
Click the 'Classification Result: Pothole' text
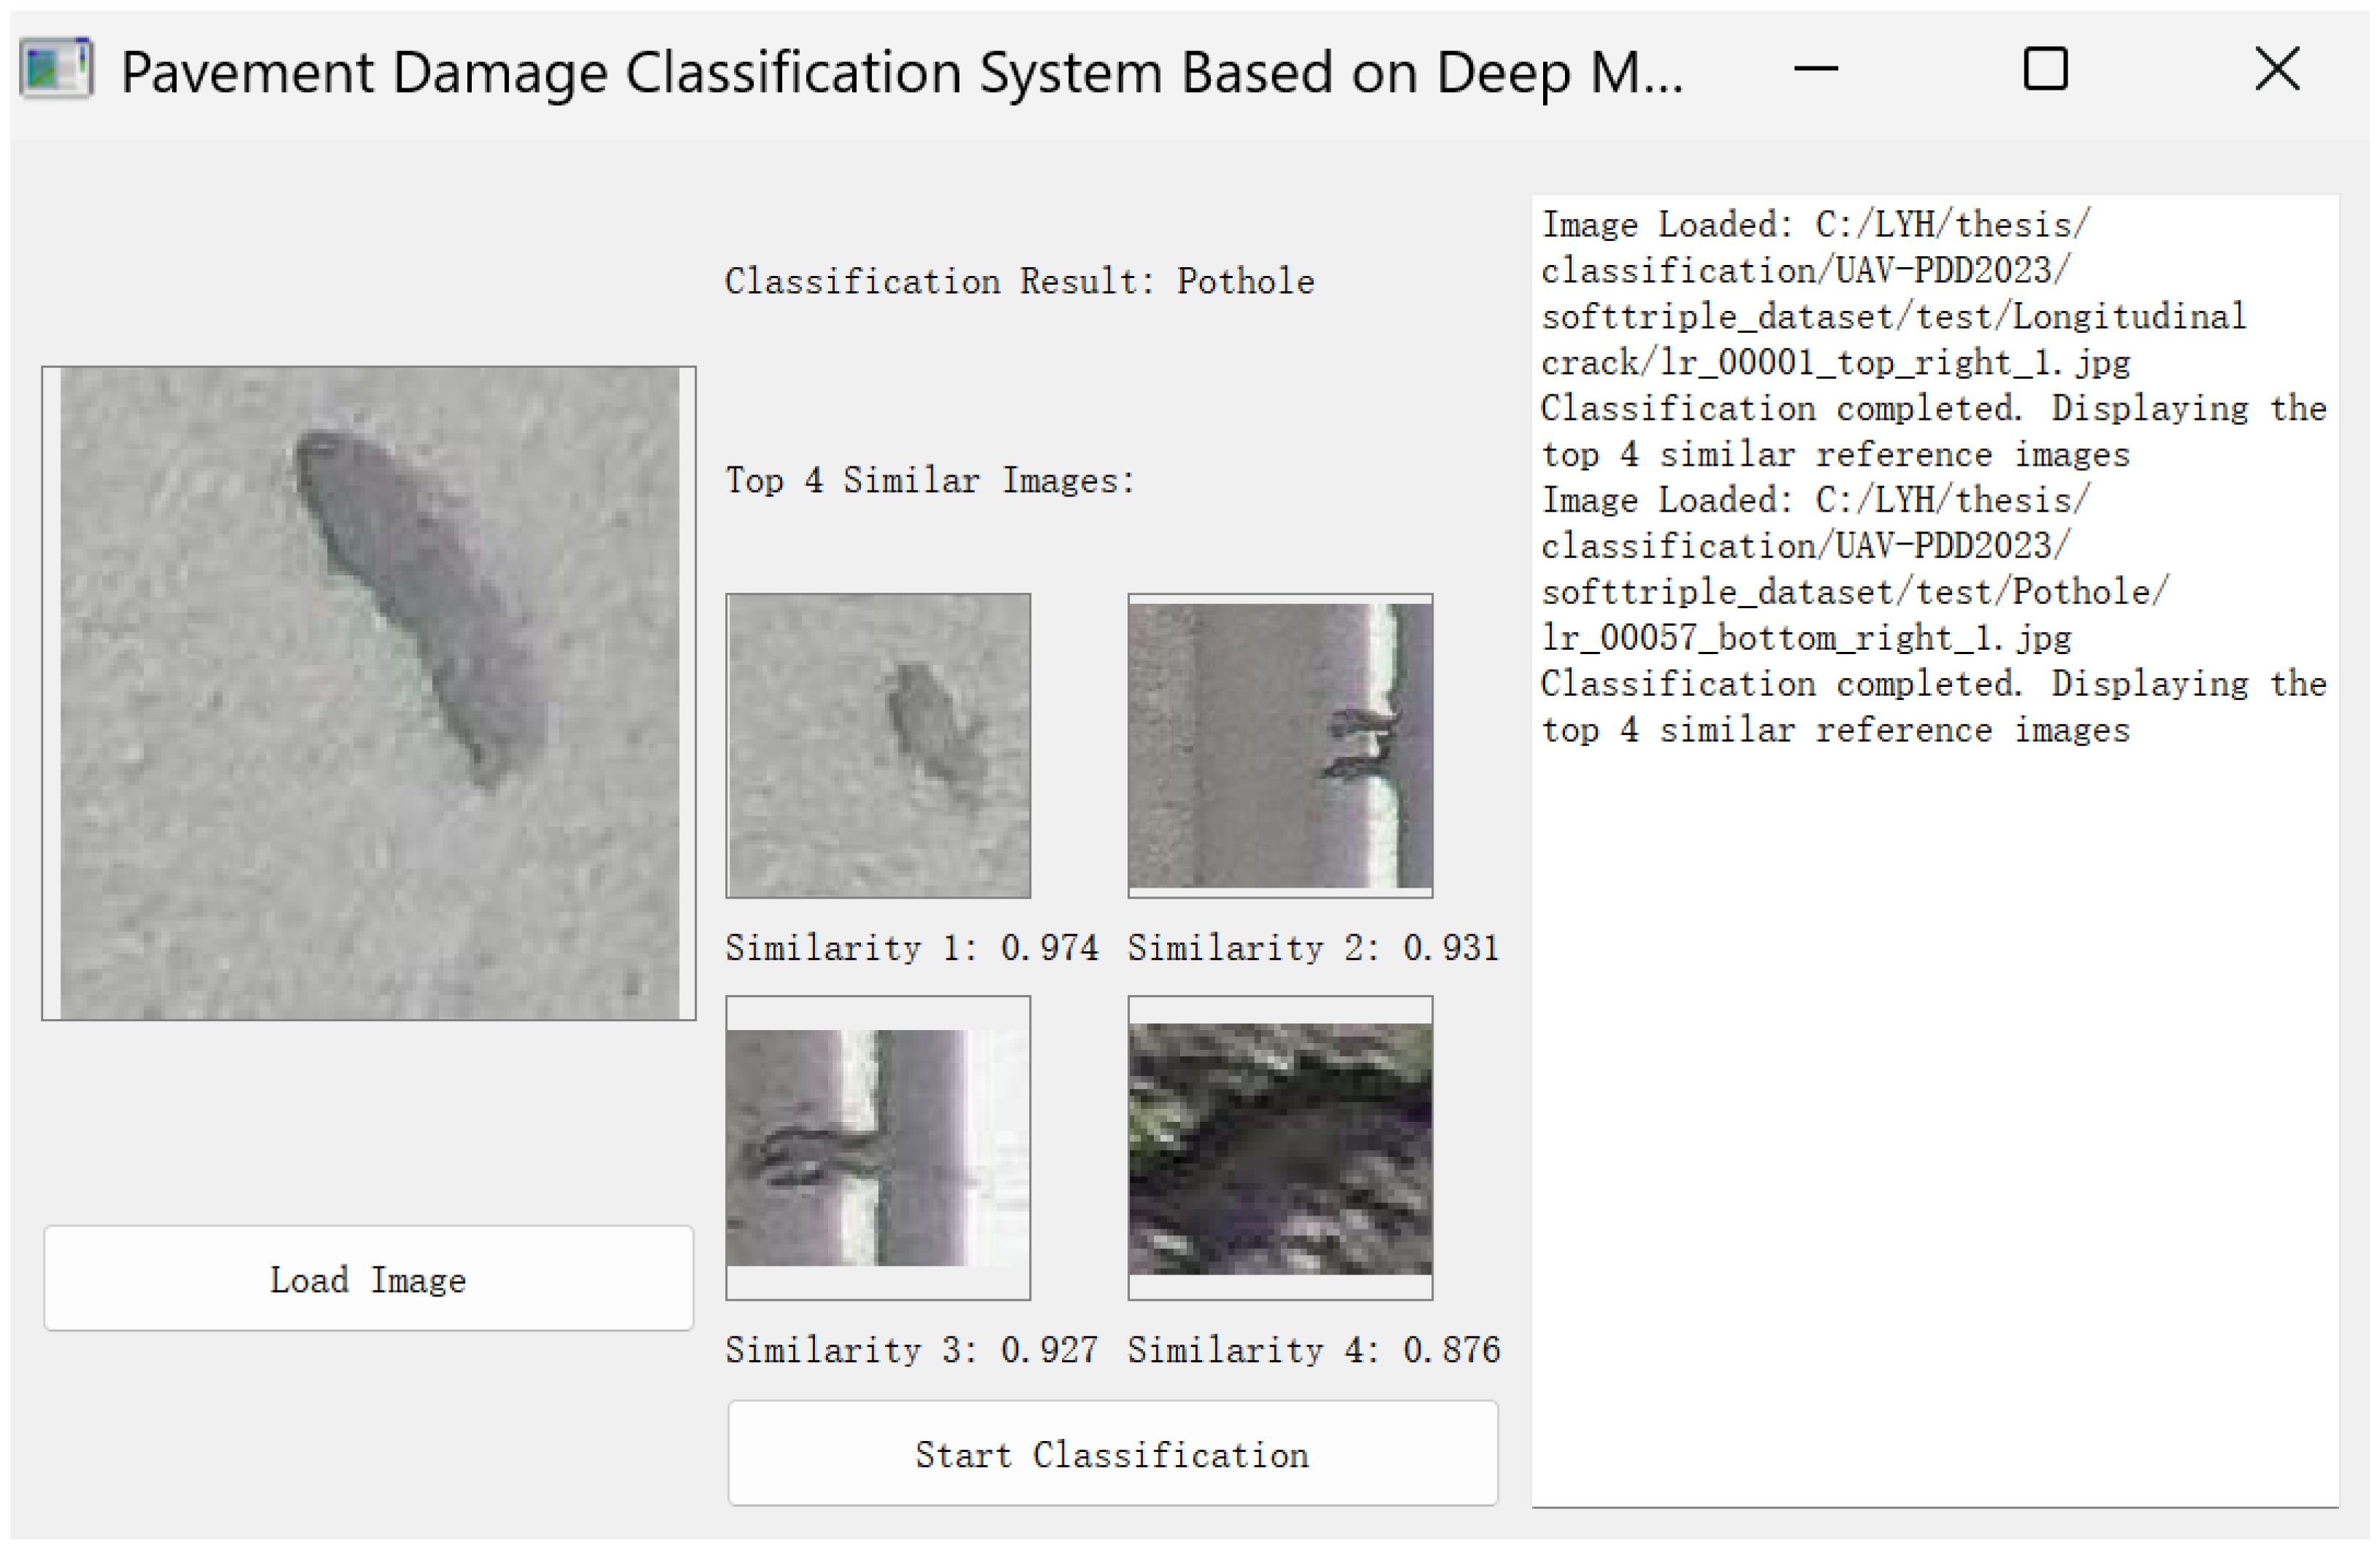[x=1019, y=282]
